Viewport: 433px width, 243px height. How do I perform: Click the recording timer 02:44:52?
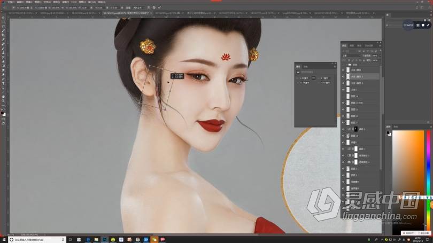[408, 25]
